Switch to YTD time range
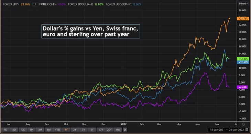The image size is (251, 134). (x=57, y=130)
